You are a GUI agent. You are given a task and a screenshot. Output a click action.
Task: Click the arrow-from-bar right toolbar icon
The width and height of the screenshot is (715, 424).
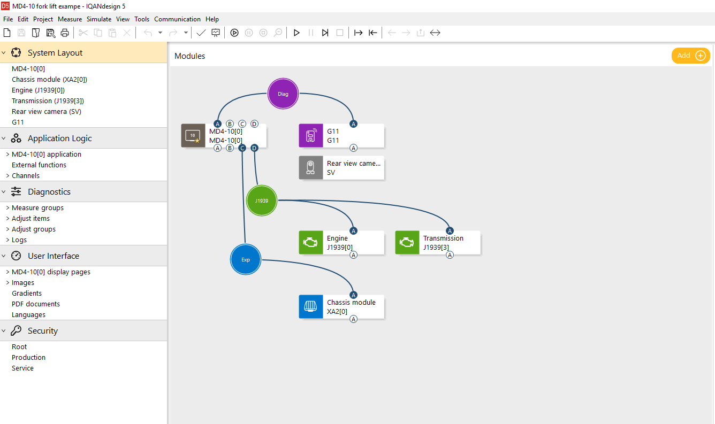359,33
